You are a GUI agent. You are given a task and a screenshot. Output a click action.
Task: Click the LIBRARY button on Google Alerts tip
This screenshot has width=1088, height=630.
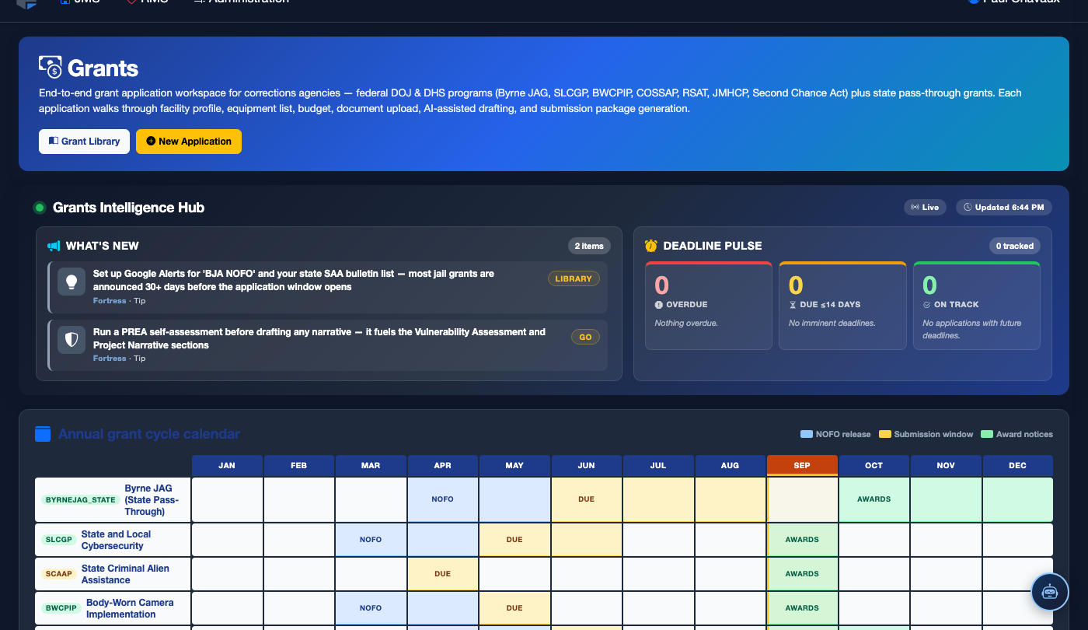point(574,279)
